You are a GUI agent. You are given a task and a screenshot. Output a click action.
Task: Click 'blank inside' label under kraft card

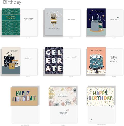click(x=25, y=125)
